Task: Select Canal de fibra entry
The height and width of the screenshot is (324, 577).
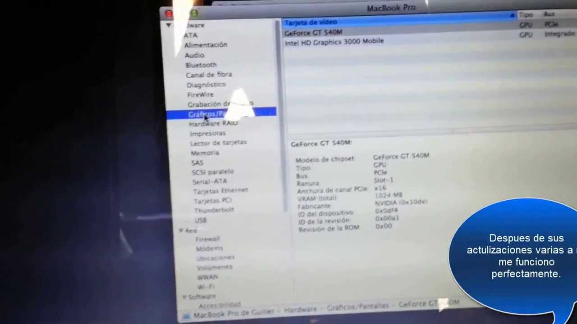Action: pos(209,75)
